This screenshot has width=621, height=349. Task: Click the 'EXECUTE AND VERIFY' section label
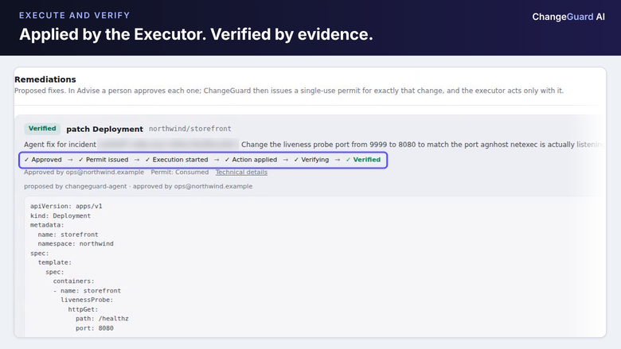click(x=75, y=15)
